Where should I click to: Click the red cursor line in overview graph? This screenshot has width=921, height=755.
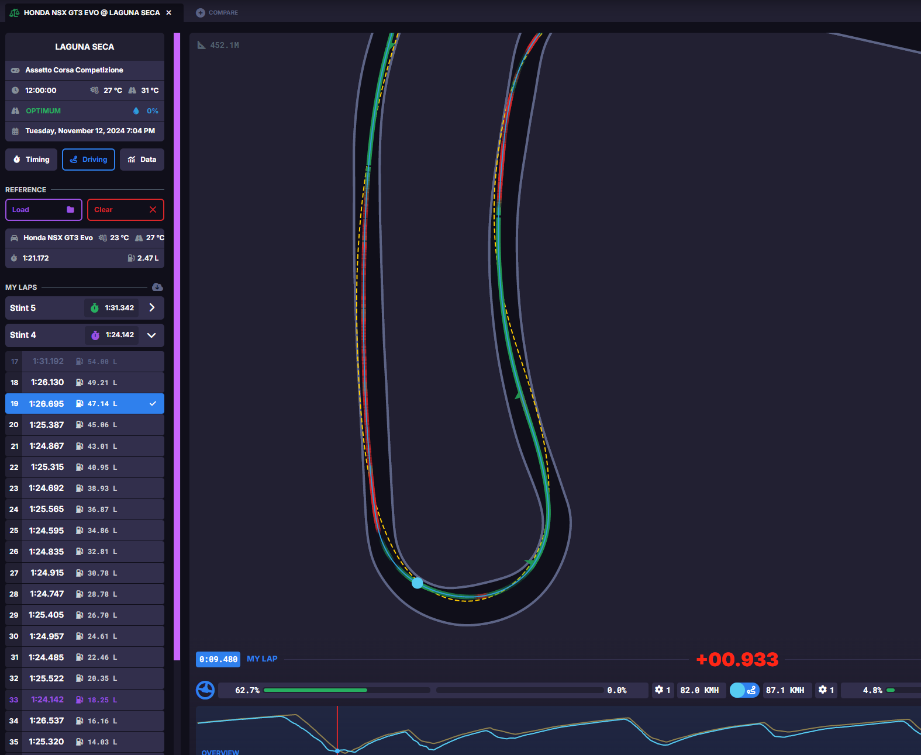(337, 729)
